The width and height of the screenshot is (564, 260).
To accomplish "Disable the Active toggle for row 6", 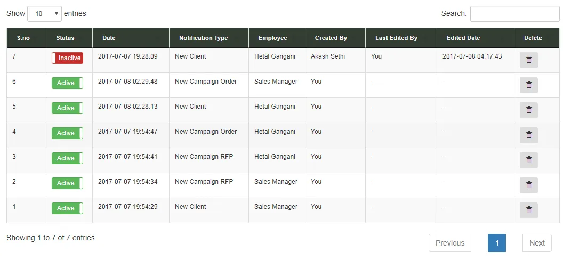I will click(x=67, y=83).
